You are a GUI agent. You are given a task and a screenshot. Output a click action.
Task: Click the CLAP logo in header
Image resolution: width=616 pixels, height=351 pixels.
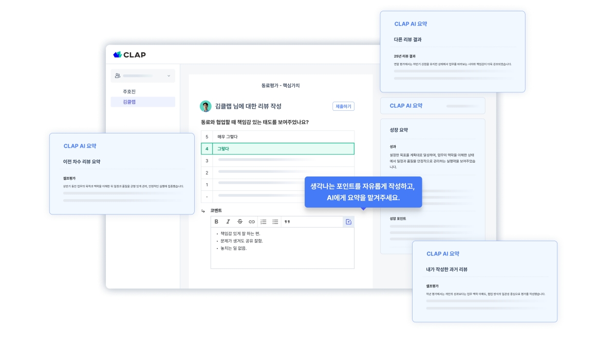[129, 54]
